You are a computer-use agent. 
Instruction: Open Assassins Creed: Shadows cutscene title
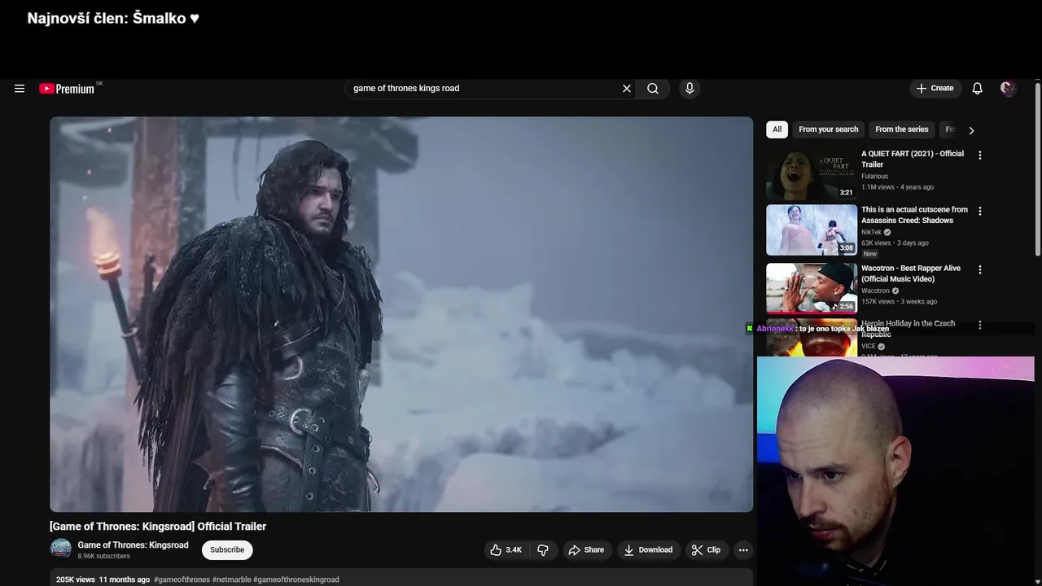pos(914,215)
